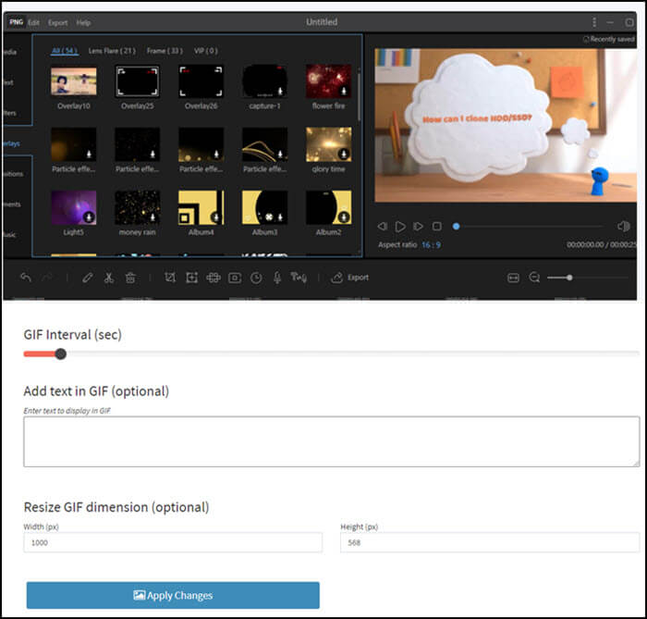This screenshot has height=619, width=647.
Task: Click the pencil edit icon
Action: point(87,277)
